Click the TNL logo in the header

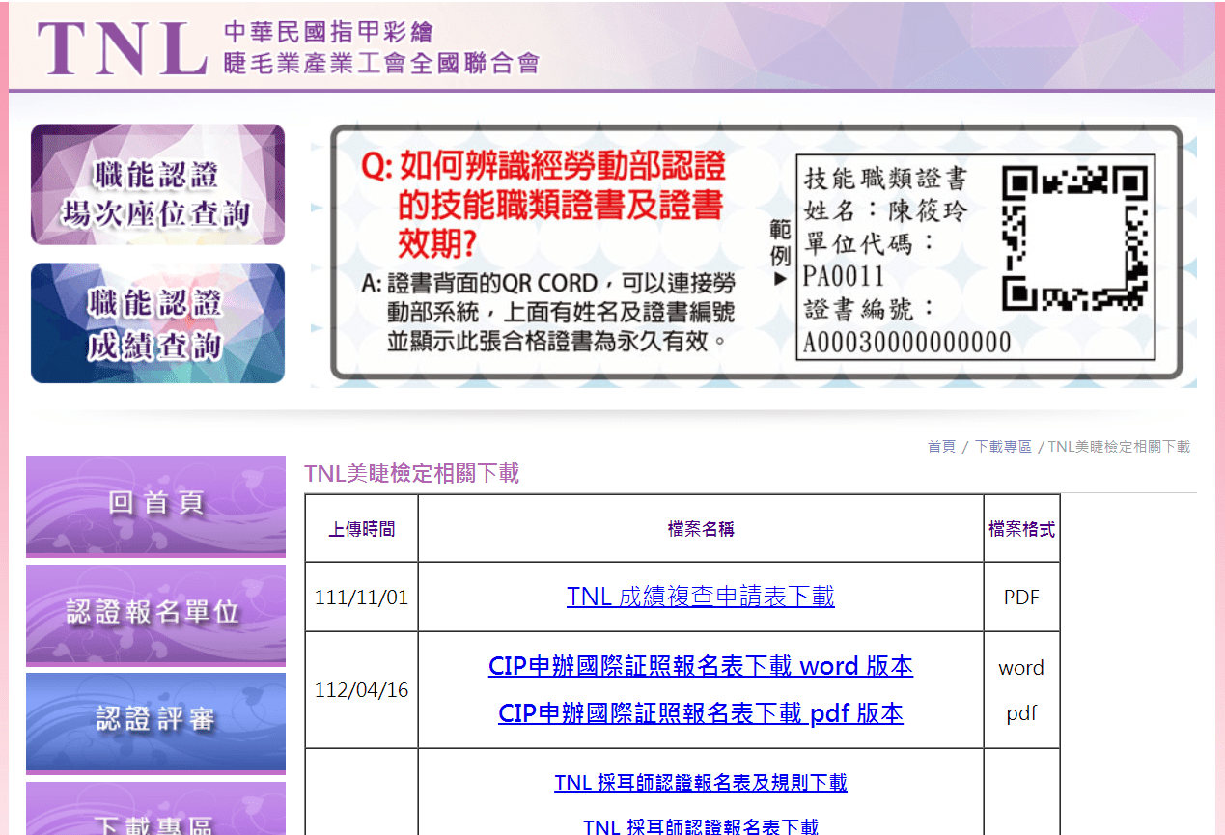click(x=123, y=47)
